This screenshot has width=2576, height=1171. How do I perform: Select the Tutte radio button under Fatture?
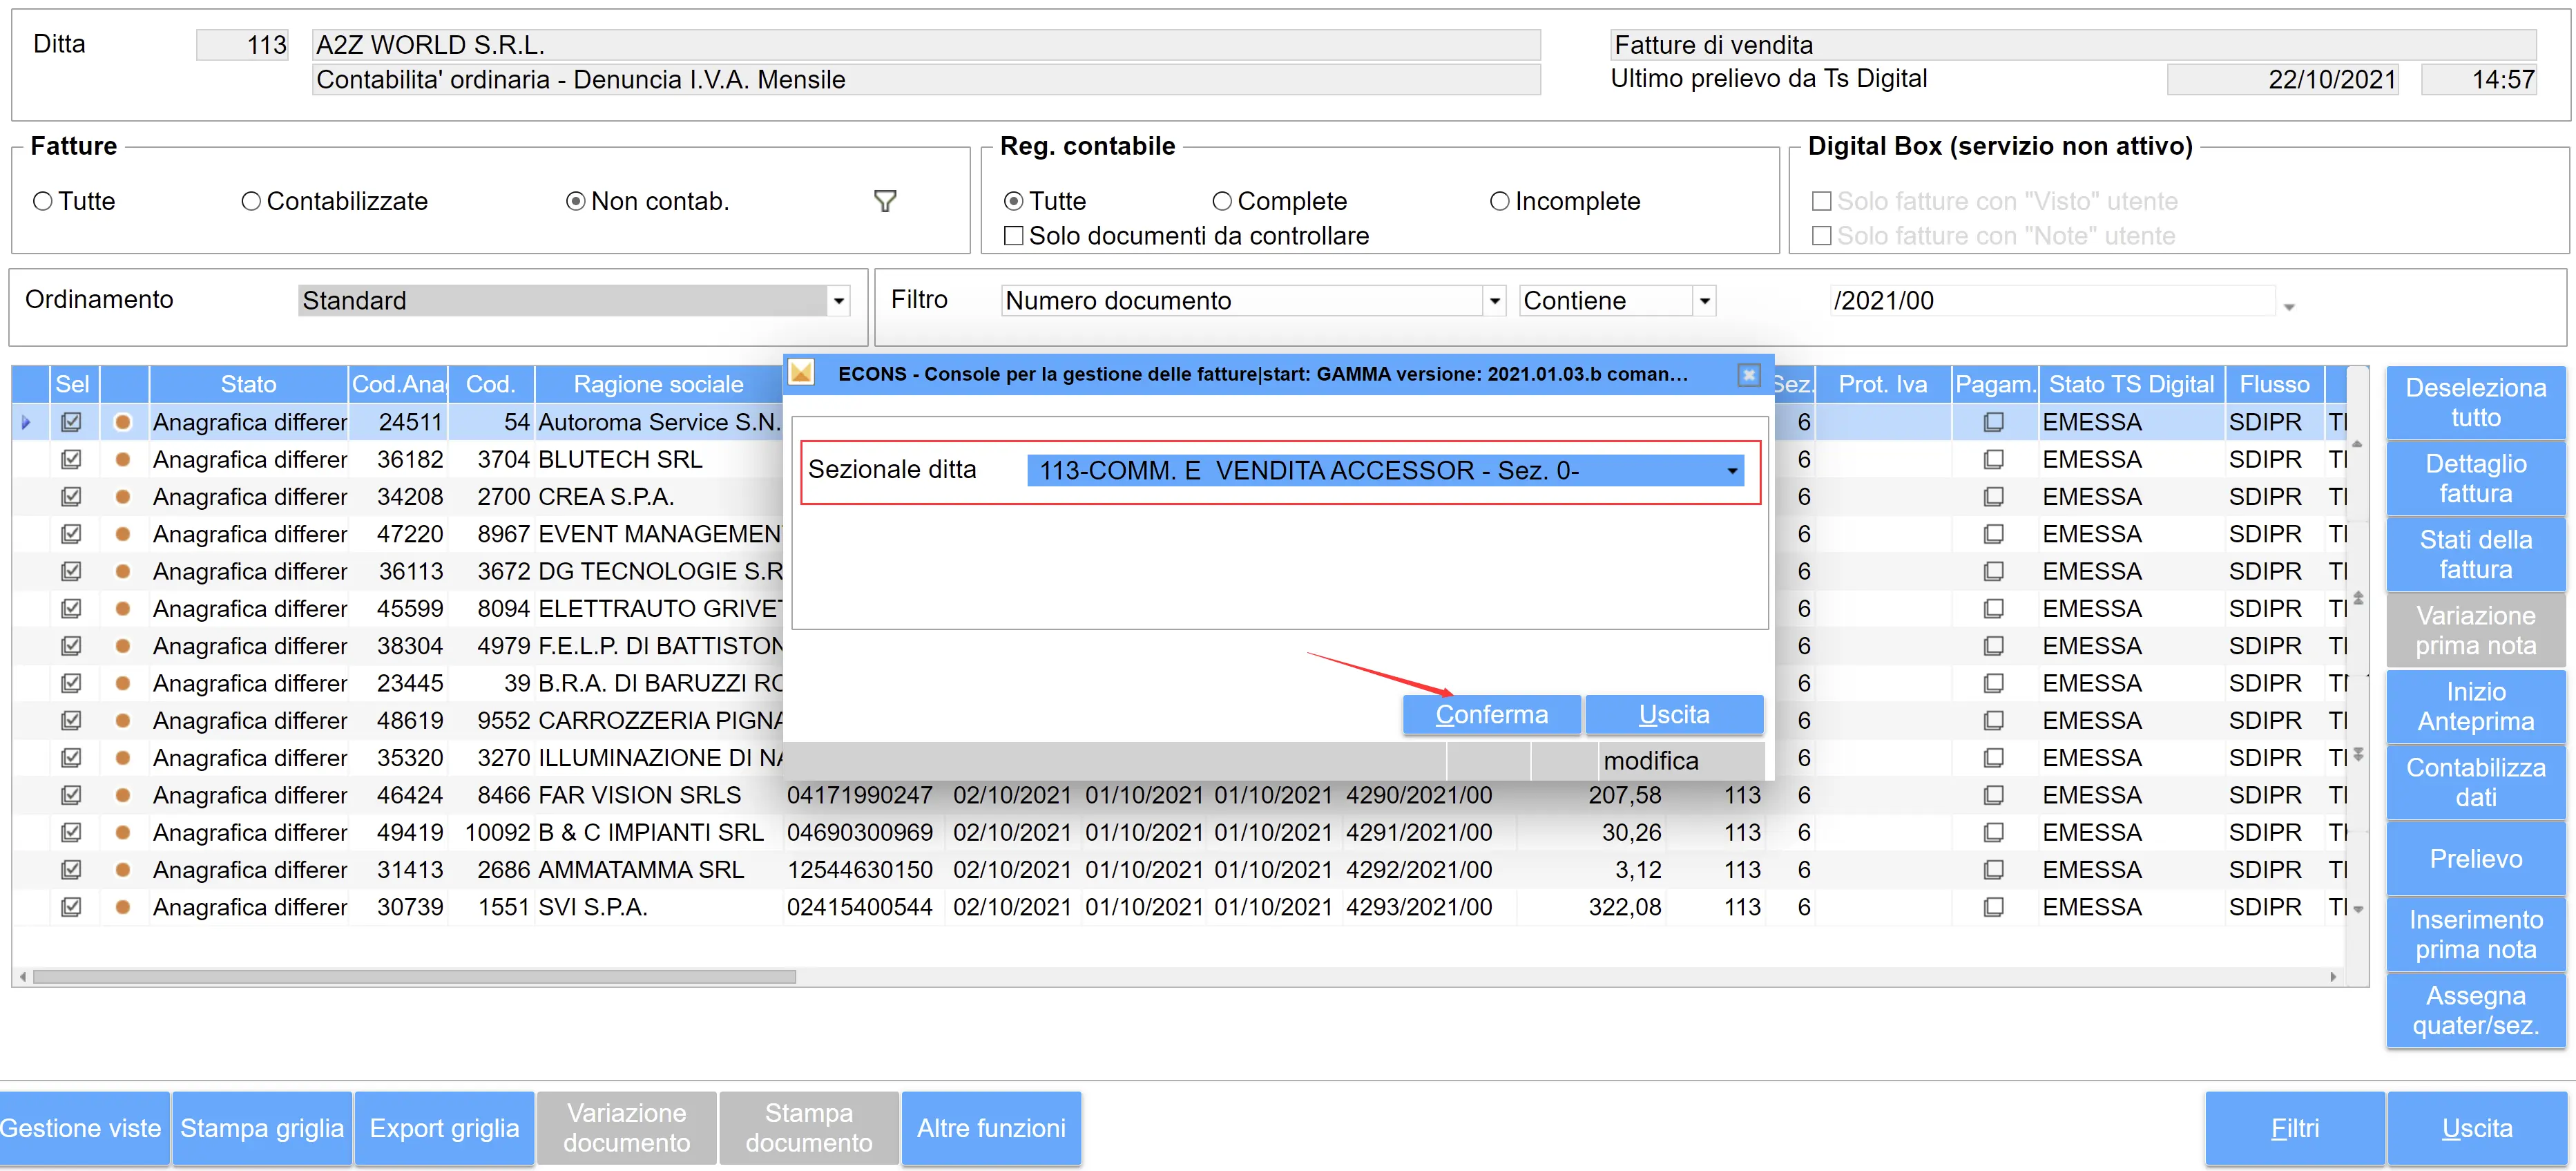43,202
